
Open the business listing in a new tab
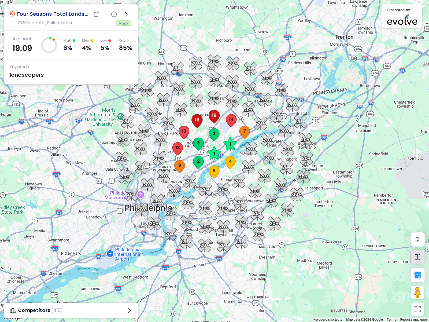(97, 14)
